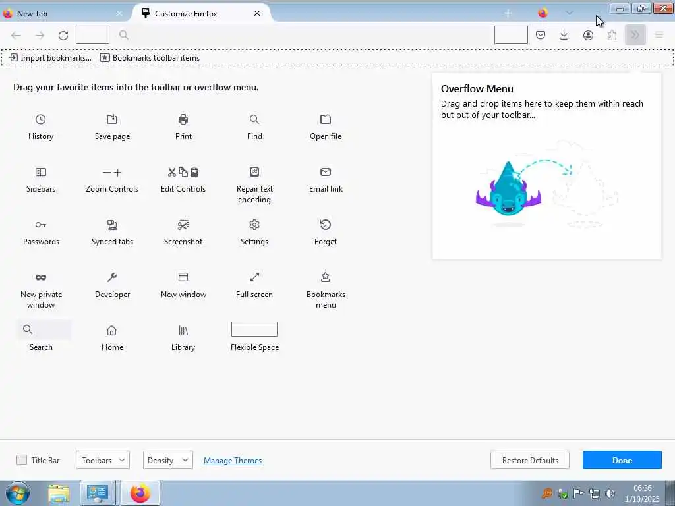675x506 pixels.
Task: Click the Firefox View button in tab bar
Action: click(543, 13)
